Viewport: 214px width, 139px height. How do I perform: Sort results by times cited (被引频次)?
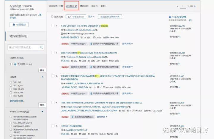click(71, 6)
